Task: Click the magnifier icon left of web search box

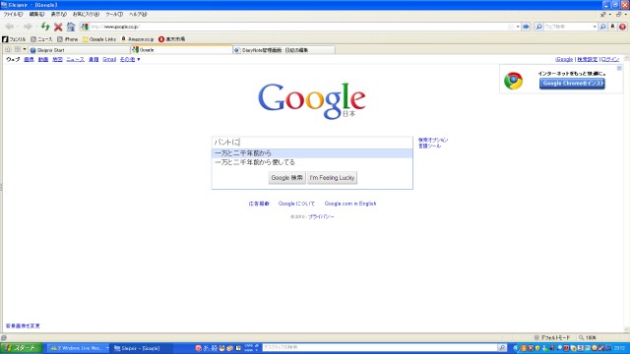Action: point(539,27)
